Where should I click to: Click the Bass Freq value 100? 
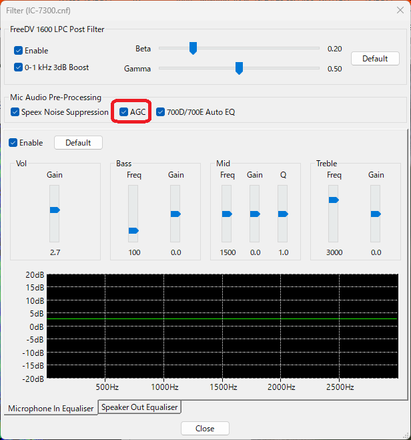(134, 252)
